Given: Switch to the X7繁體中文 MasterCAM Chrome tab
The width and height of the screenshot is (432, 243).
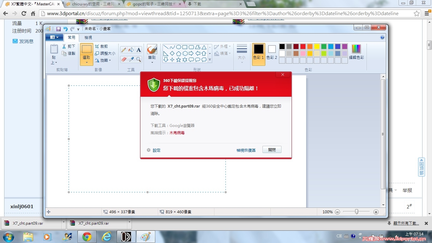Looking at the screenshot, I should (x=32, y=4).
